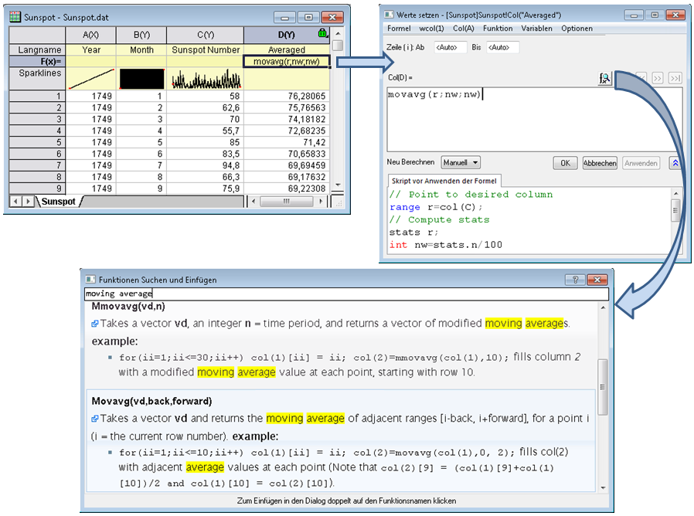This screenshot has height=516, width=694.
Task: Click vertical scrollbar thumb in function search results
Action: tap(602, 387)
